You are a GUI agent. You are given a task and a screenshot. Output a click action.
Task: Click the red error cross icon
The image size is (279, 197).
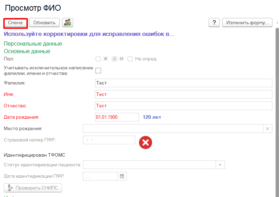(146, 142)
